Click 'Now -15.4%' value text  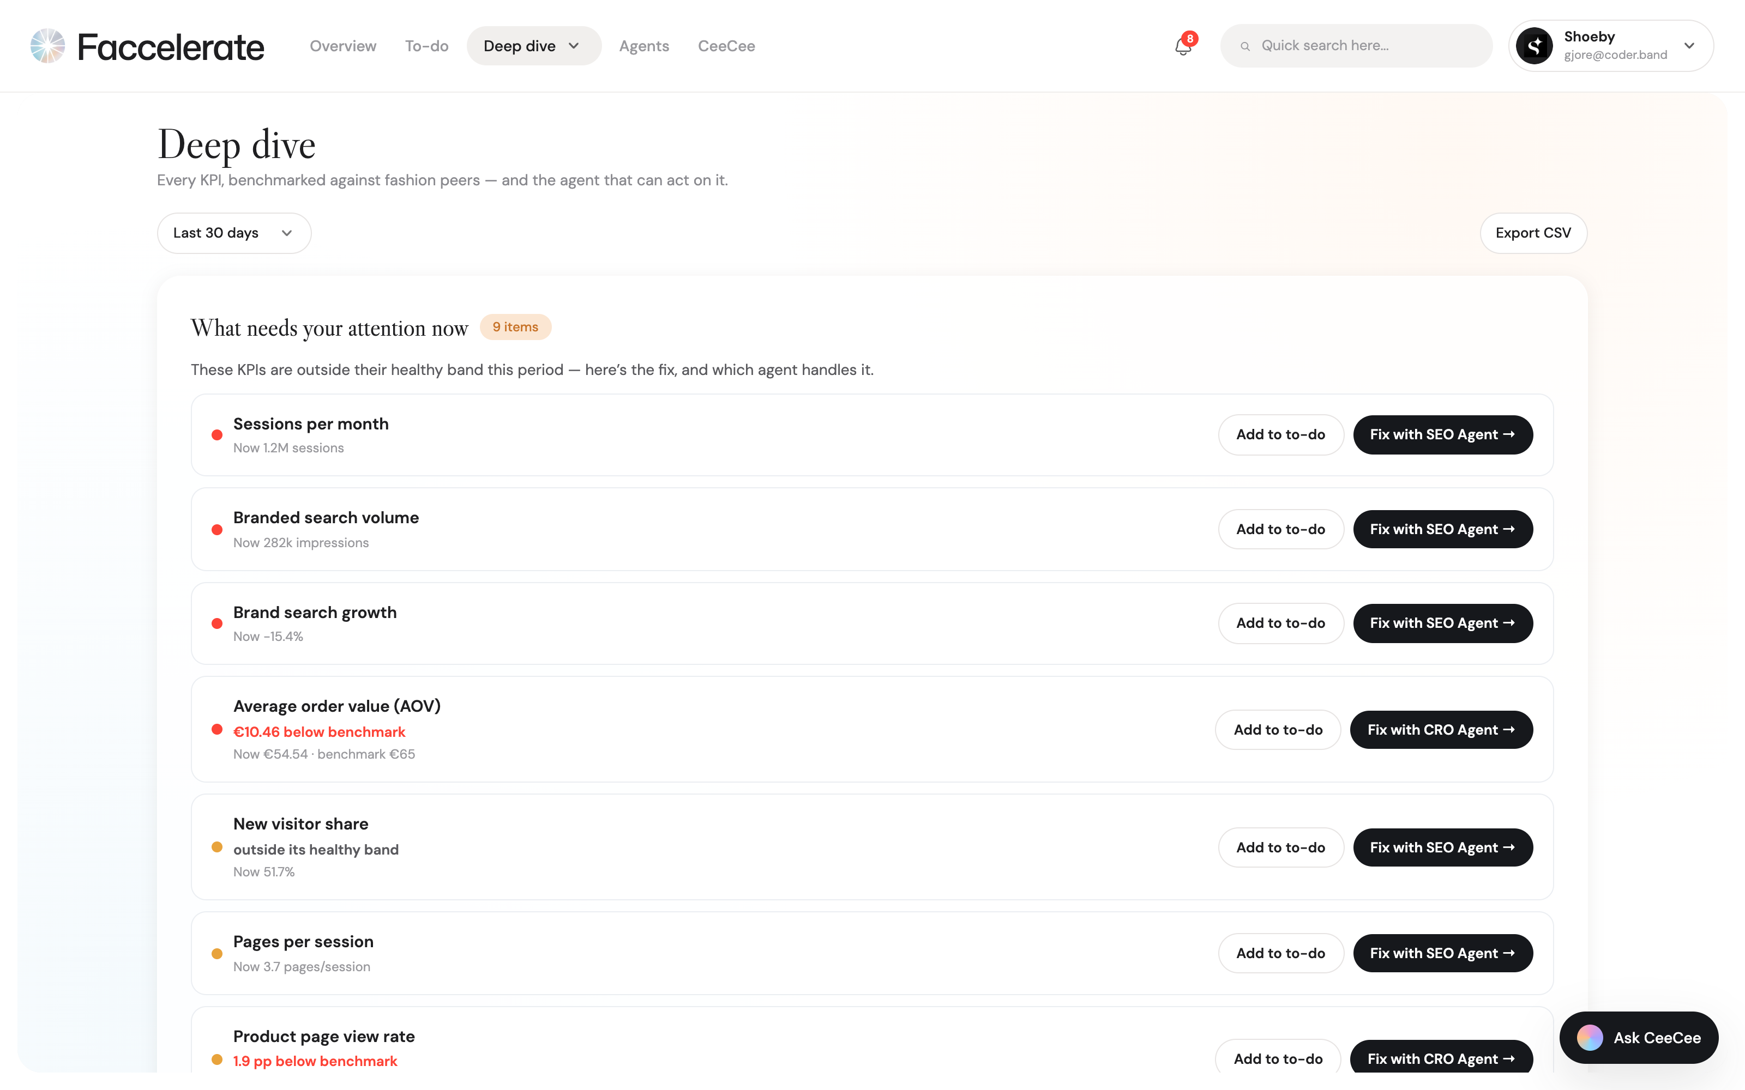pos(268,637)
